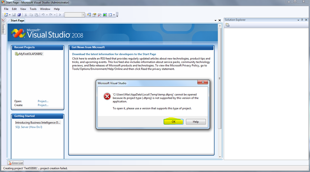Click the Getting Started panel header

click(x=38, y=116)
